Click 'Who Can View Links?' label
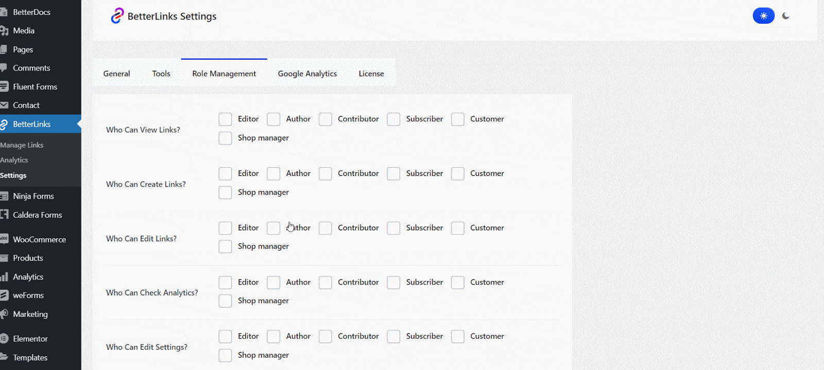 pos(143,130)
